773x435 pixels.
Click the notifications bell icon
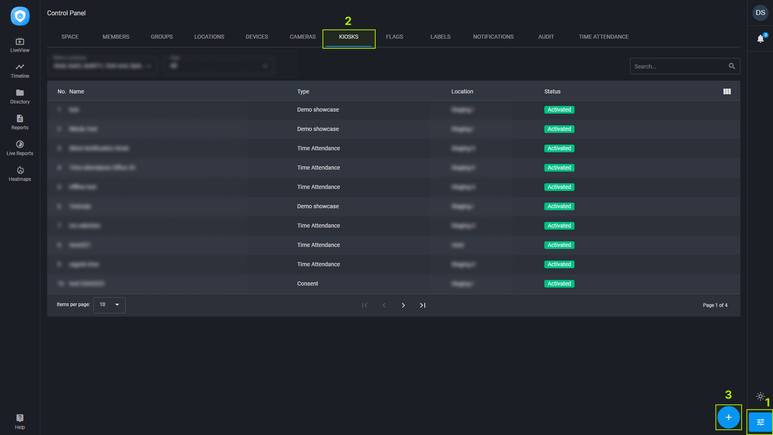(760, 39)
